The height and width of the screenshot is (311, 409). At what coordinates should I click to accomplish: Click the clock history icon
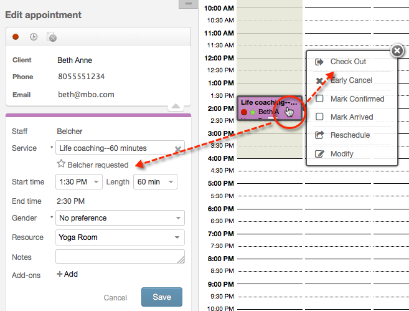(34, 37)
